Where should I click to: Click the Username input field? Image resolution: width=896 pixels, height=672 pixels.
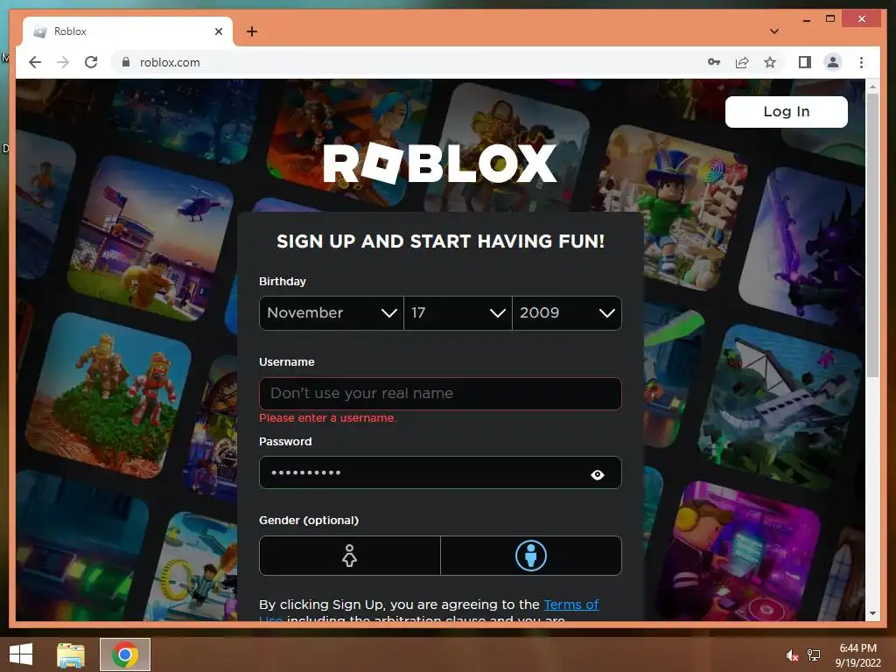coord(440,393)
